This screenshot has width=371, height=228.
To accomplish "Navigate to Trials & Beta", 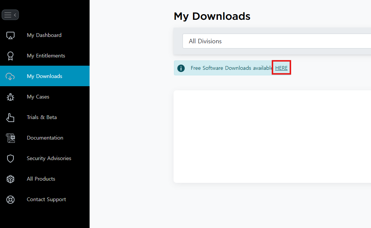I will point(45,117).
